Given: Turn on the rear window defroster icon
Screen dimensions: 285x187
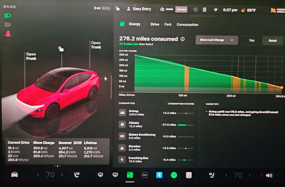Looking at the screenshot, I should [x=115, y=175].
